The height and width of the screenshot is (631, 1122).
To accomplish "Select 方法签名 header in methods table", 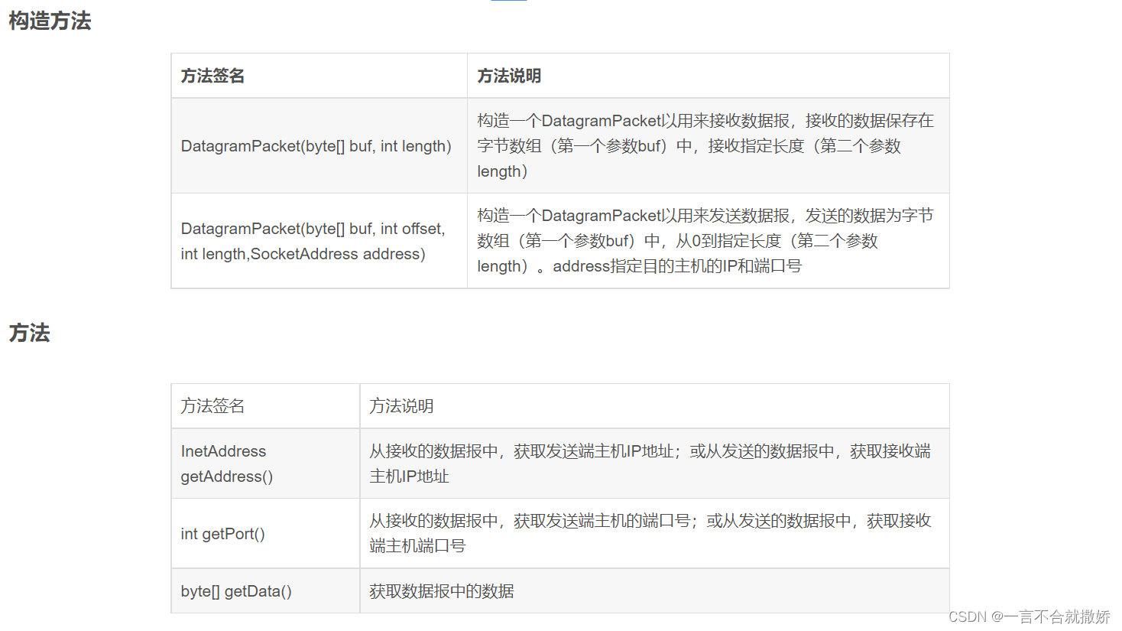I will (212, 406).
